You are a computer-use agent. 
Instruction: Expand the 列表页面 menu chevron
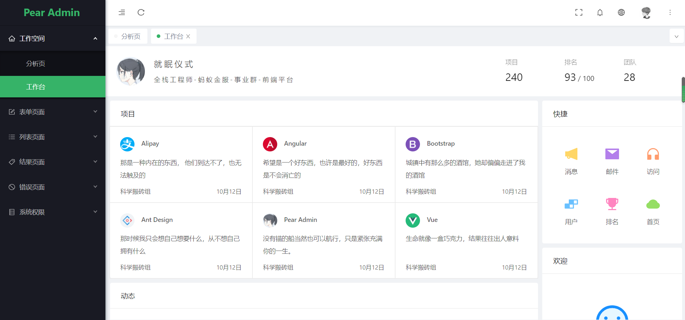pyautogui.click(x=95, y=137)
